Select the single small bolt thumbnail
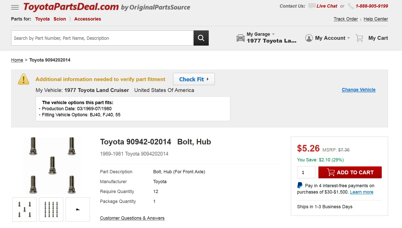This screenshot has height=228, width=402. click(78, 210)
